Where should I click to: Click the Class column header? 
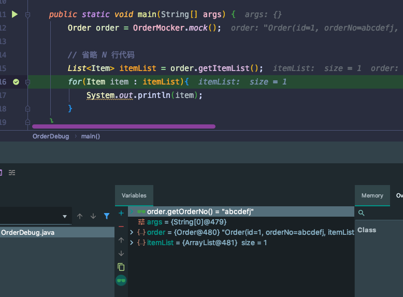tap(367, 230)
